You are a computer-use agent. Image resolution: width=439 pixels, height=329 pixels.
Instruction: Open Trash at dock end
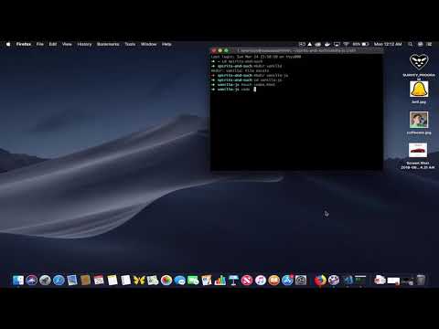[x=421, y=280]
